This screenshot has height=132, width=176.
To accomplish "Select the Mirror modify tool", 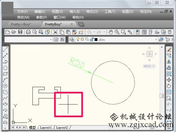I will [169, 62].
